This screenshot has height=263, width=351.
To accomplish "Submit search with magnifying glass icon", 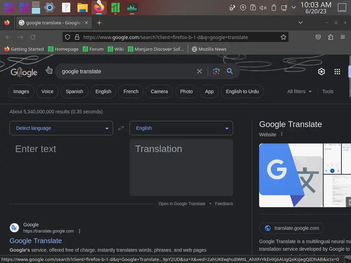I will (230, 71).
